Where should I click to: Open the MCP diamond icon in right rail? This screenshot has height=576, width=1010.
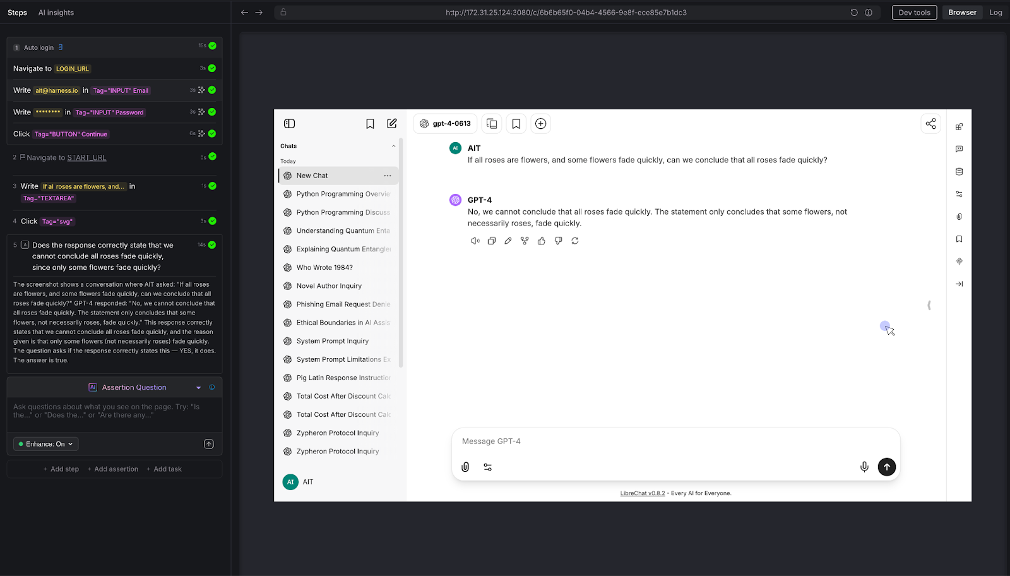click(959, 261)
